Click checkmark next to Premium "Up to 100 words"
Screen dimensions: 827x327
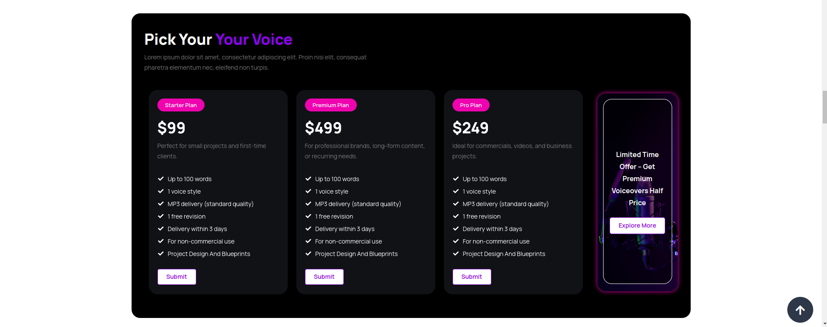coord(308,179)
